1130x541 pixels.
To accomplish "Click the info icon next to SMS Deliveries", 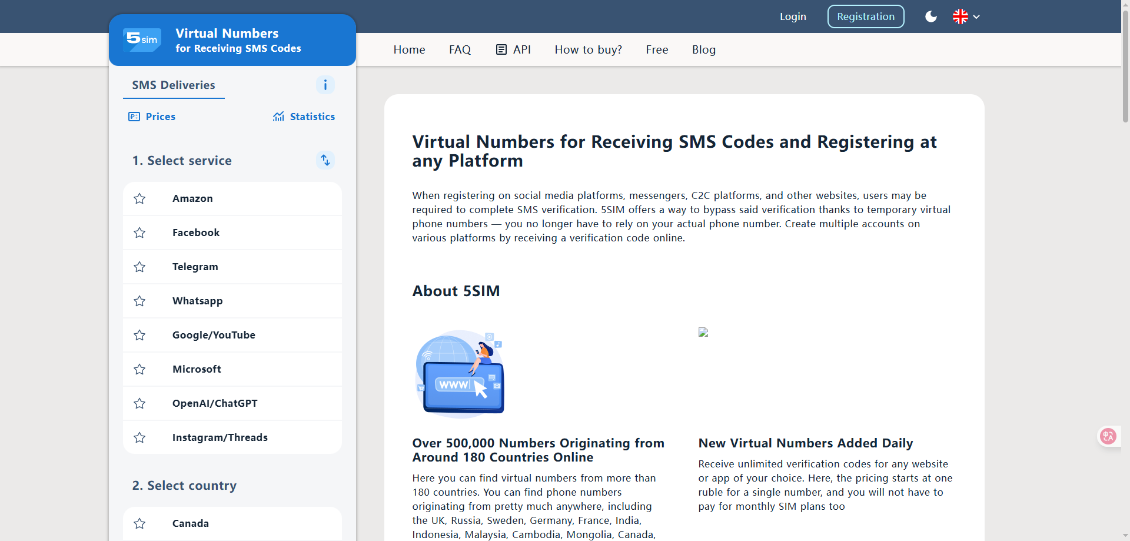I will [325, 85].
